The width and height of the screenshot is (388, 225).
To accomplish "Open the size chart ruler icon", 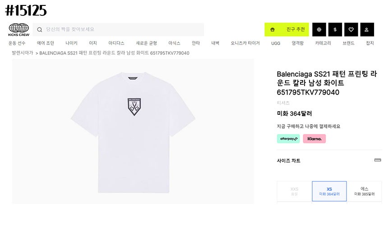I will tap(378, 160).
